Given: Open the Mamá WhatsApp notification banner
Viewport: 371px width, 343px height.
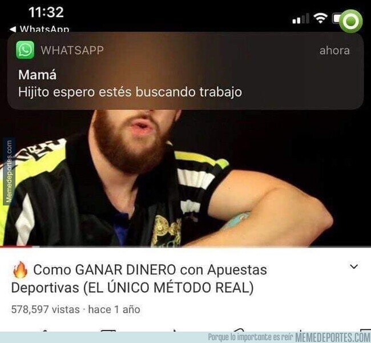Looking at the screenshot, I should point(185,71).
